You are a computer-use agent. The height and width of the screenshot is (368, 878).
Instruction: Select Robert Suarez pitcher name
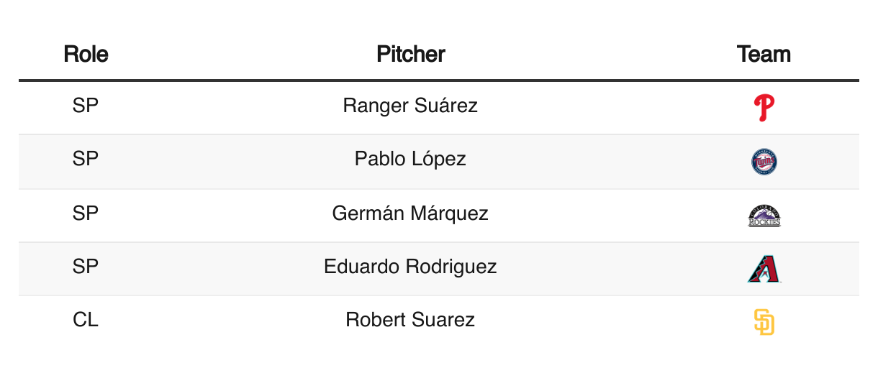[x=410, y=320]
